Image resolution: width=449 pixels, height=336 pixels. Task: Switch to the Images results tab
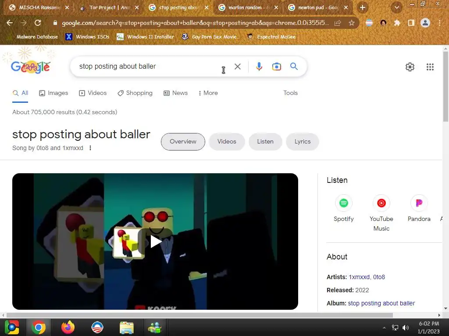[53, 93]
